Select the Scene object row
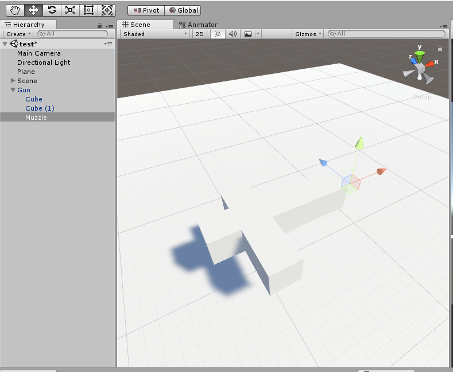Image resolution: width=453 pixels, height=372 pixels. pyautogui.click(x=58, y=81)
